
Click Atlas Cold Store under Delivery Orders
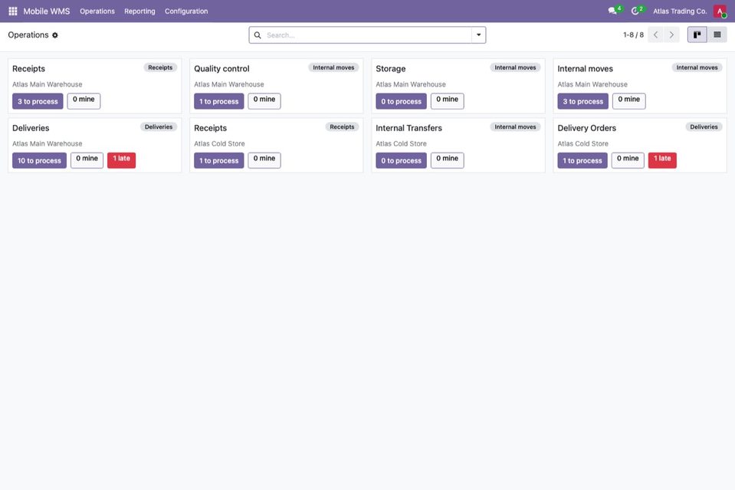(582, 143)
